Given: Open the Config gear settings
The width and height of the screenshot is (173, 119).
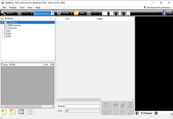Looking at the screenshot, I should point(63,13).
